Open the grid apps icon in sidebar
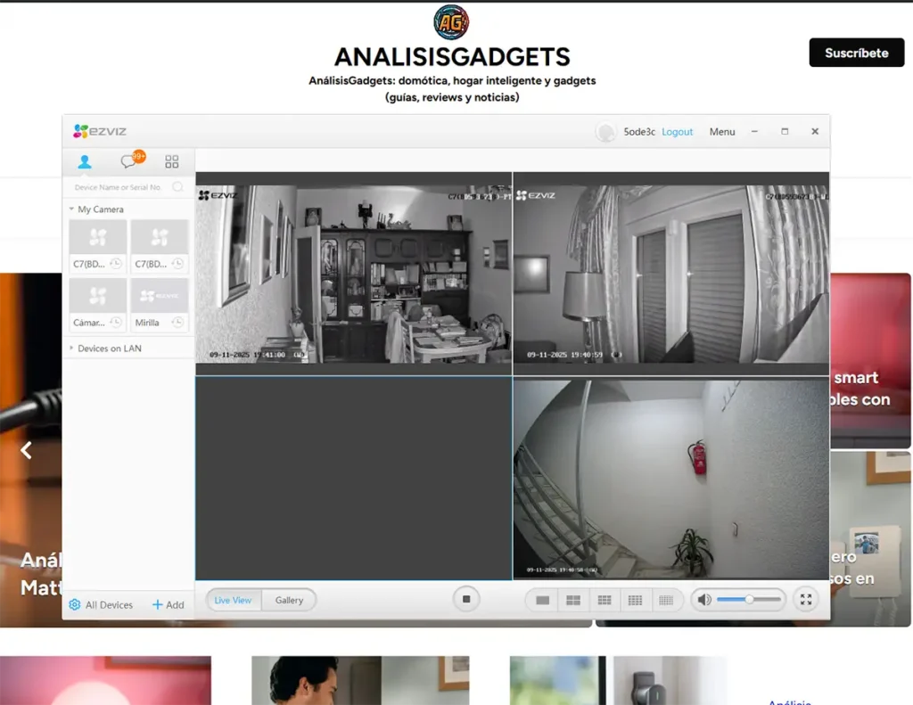 pyautogui.click(x=172, y=161)
